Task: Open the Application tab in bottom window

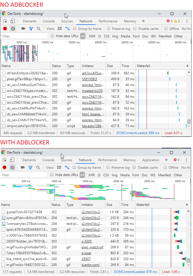Action: 151,160
